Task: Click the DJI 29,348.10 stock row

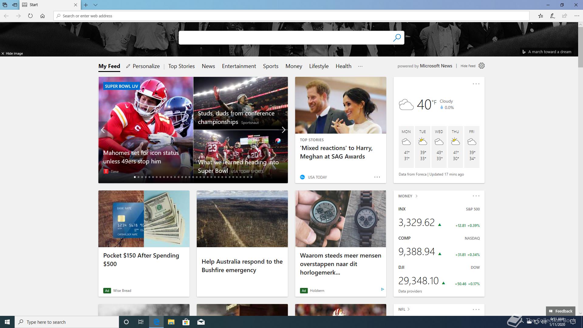Action: coord(439,276)
